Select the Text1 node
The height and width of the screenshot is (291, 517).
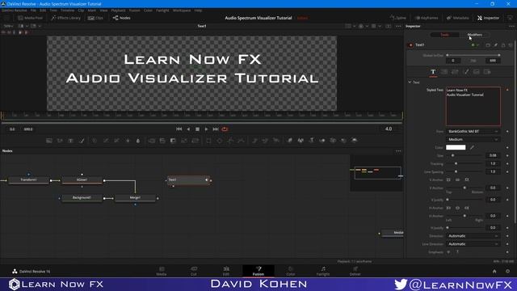pos(188,179)
